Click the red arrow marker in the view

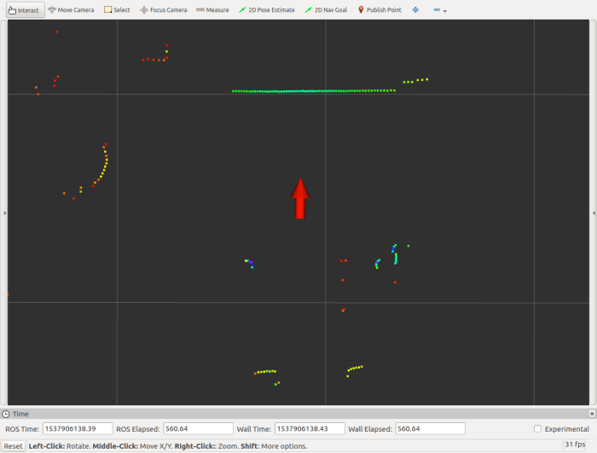300,198
